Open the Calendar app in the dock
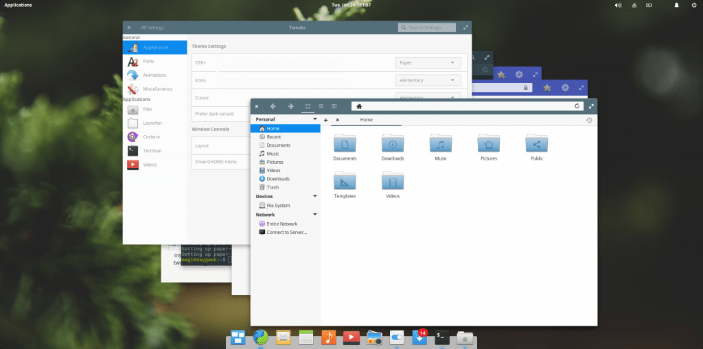The image size is (703, 349). pyautogui.click(x=306, y=337)
